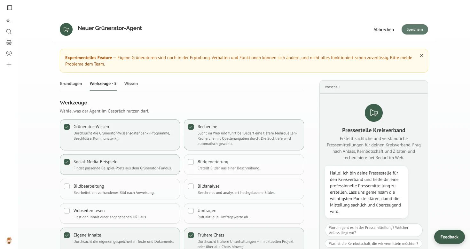The image size is (470, 249).
Task: Click the incognito hat-and-glasses icon
Action: [9, 43]
